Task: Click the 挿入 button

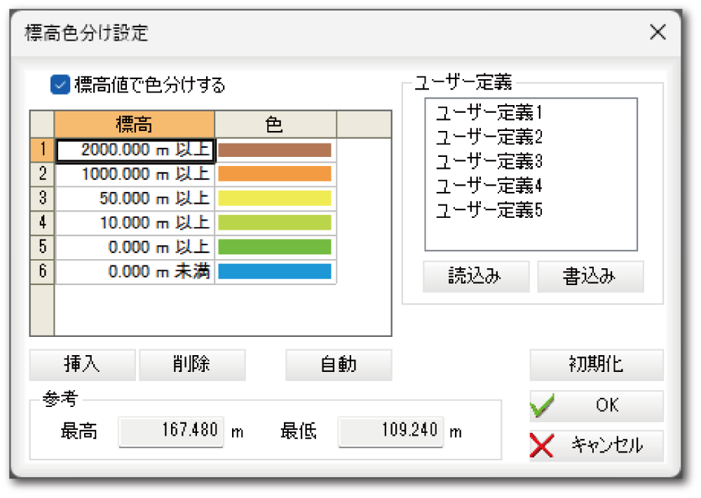Action: pos(82,365)
